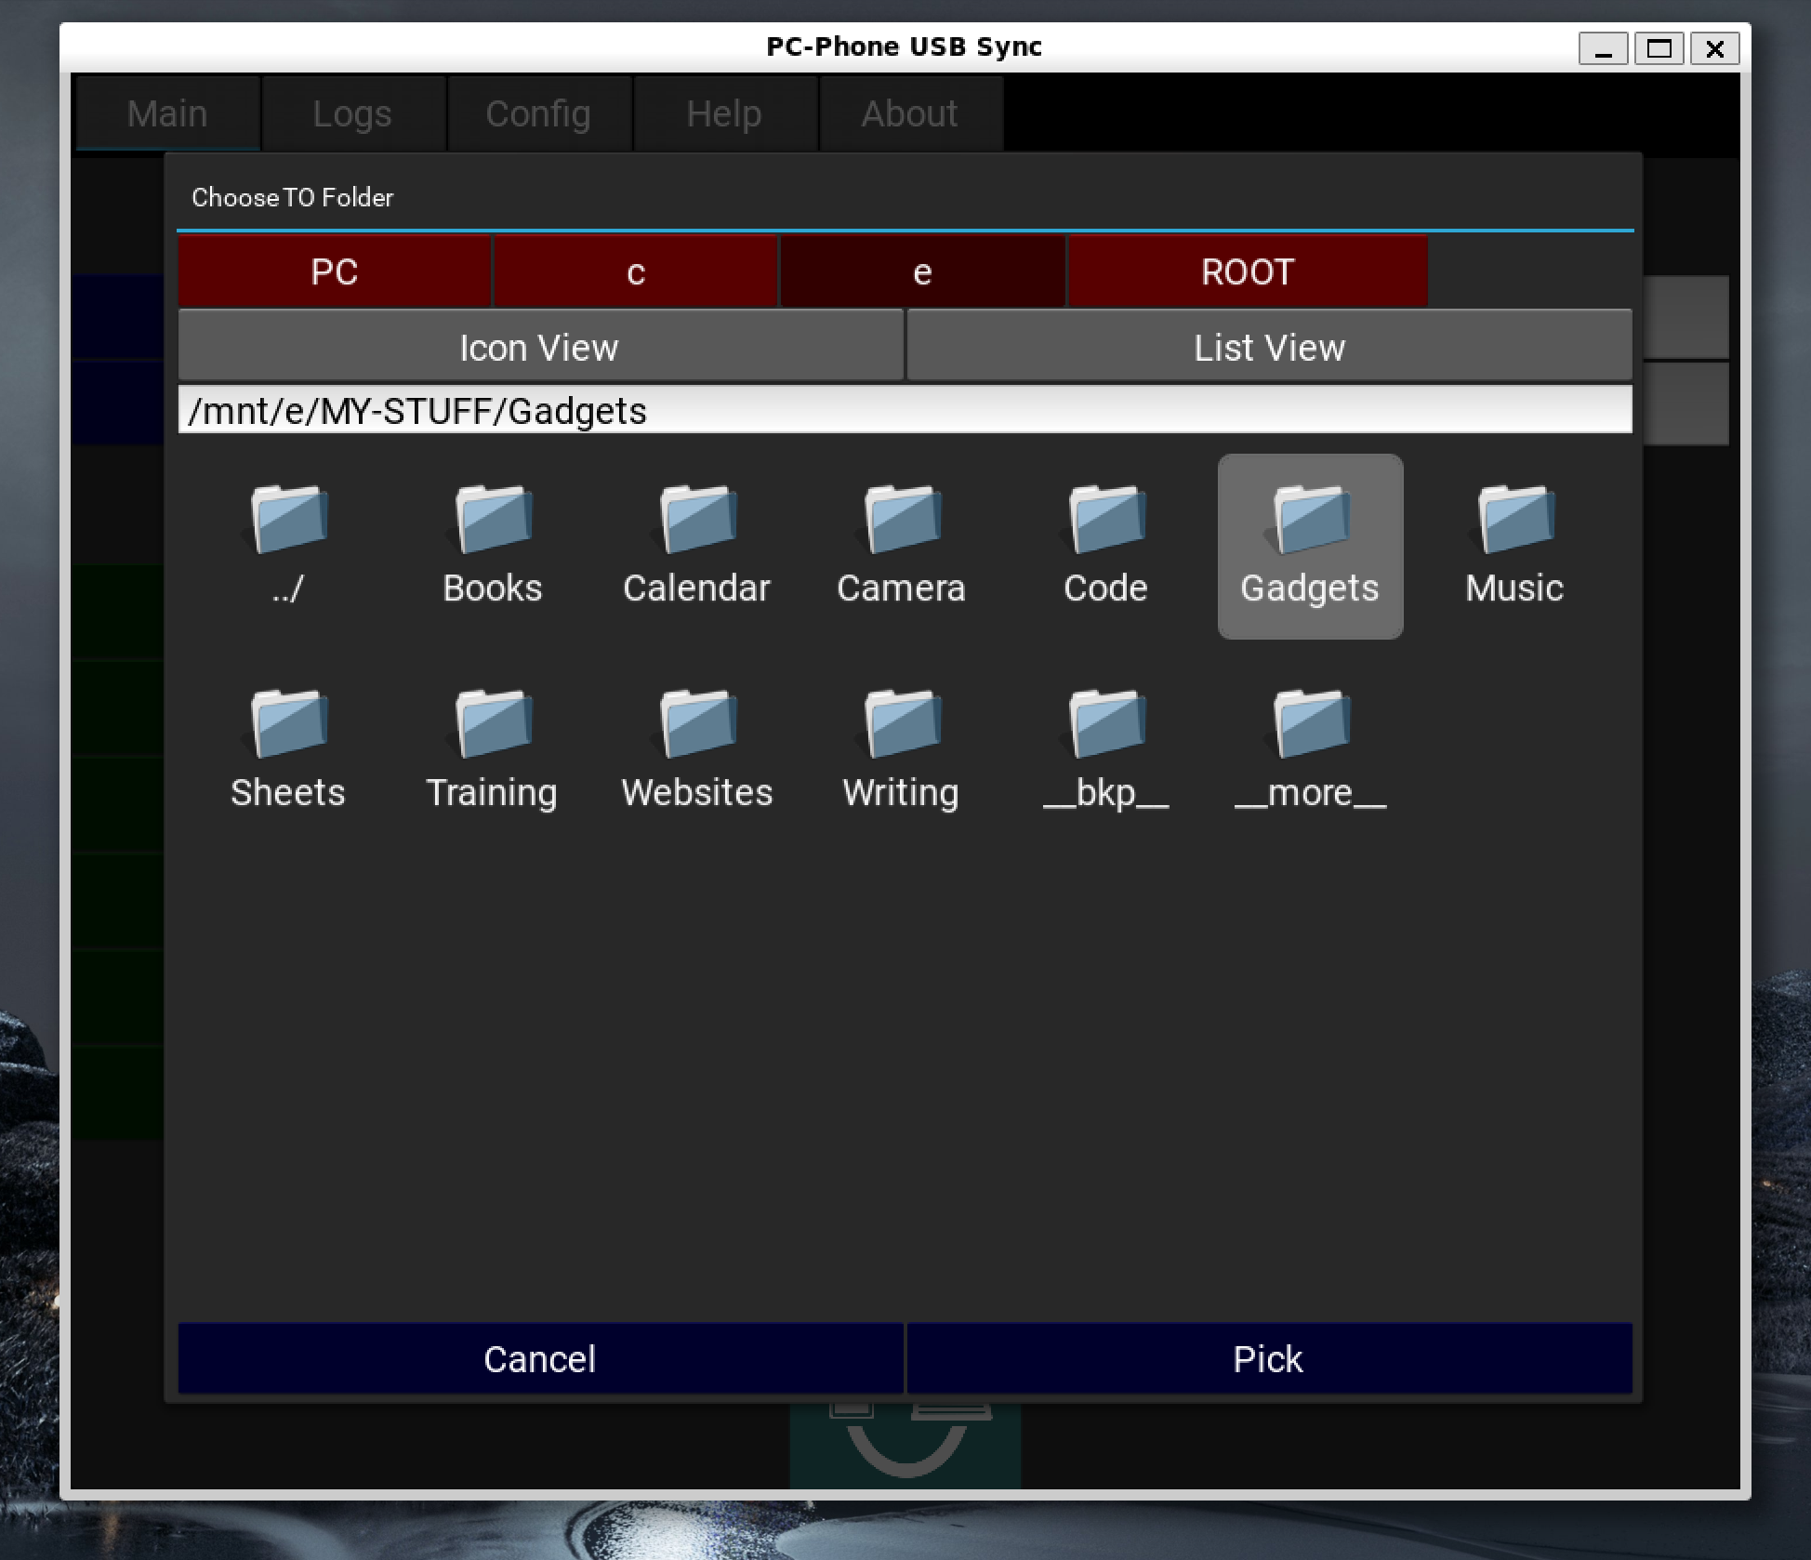Select the Websites folder icon
Image resolution: width=1811 pixels, height=1560 pixels.
tap(697, 749)
